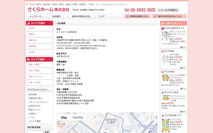Image resolution: width=213 pixels, height=133 pixels.
Task: Click rank 5 icon 守口市西郷通1丁目
Action: click(163, 115)
